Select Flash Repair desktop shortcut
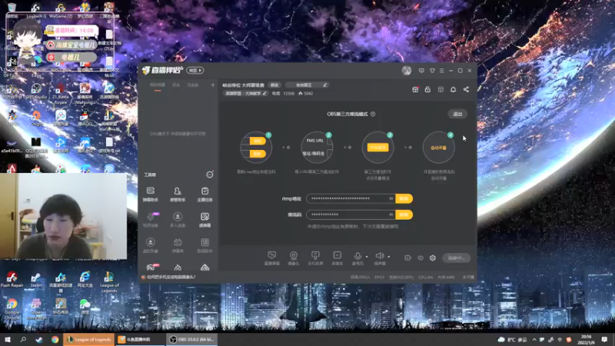The image size is (615, 346). (x=12, y=279)
